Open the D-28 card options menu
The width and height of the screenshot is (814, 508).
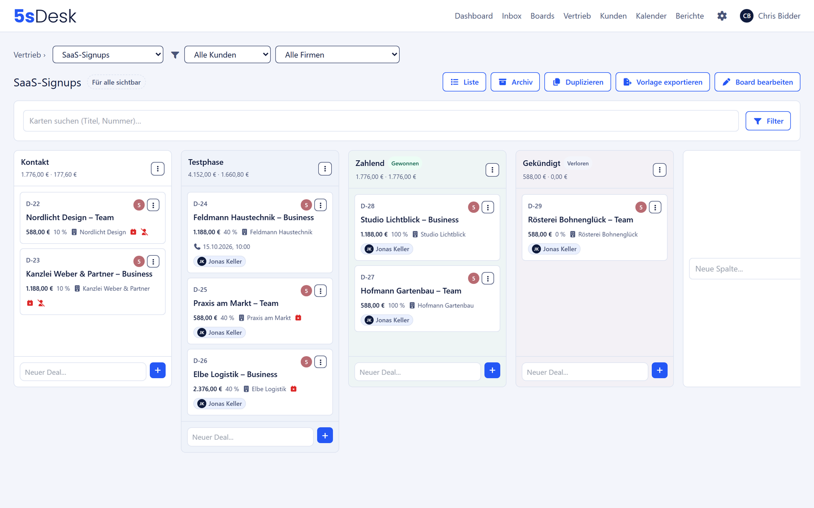488,207
